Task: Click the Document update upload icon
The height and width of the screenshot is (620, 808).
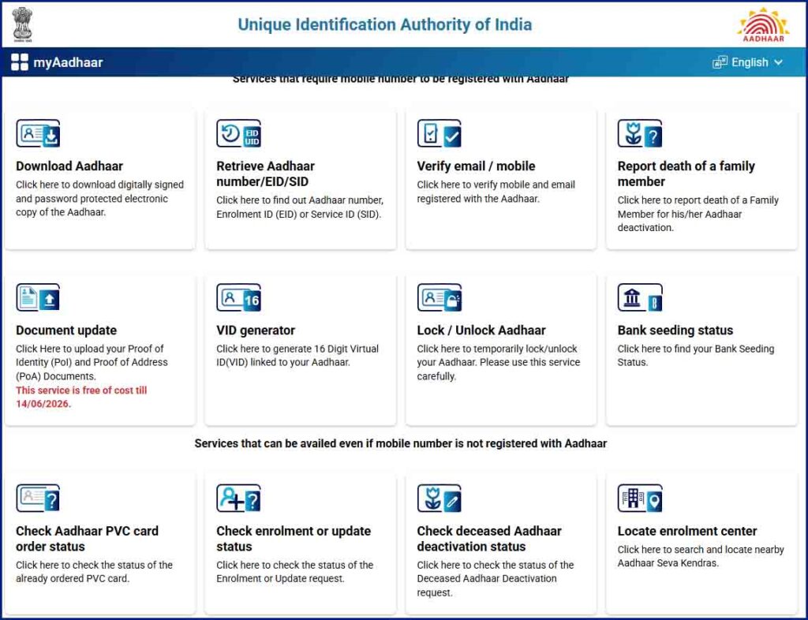Action: (37, 297)
